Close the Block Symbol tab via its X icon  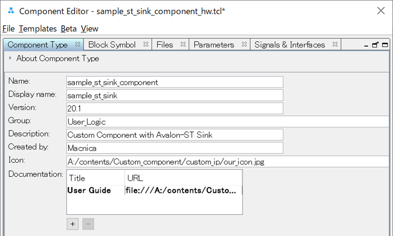pyautogui.click(x=146, y=44)
